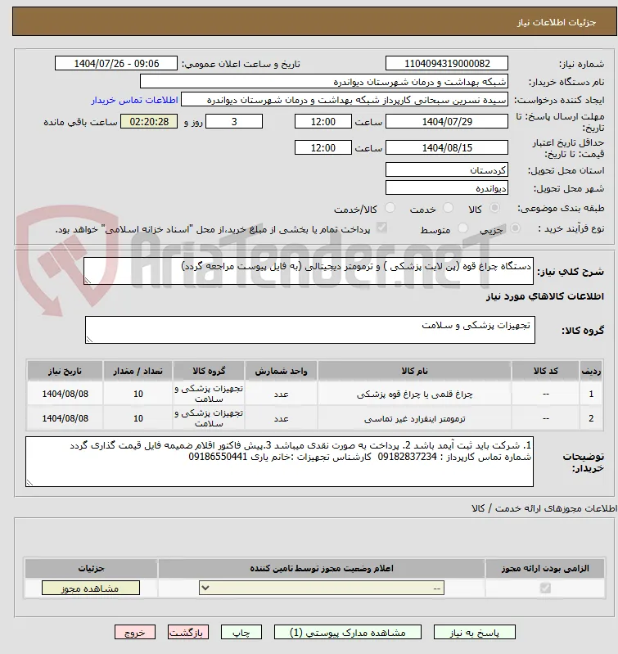618x654 pixels.
Task: Expand the اعلام وضعیت مجوز dropdown
Action: click(322, 588)
